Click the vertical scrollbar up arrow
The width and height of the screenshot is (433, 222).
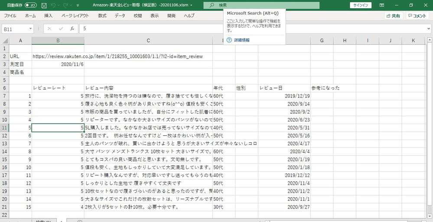(430, 40)
